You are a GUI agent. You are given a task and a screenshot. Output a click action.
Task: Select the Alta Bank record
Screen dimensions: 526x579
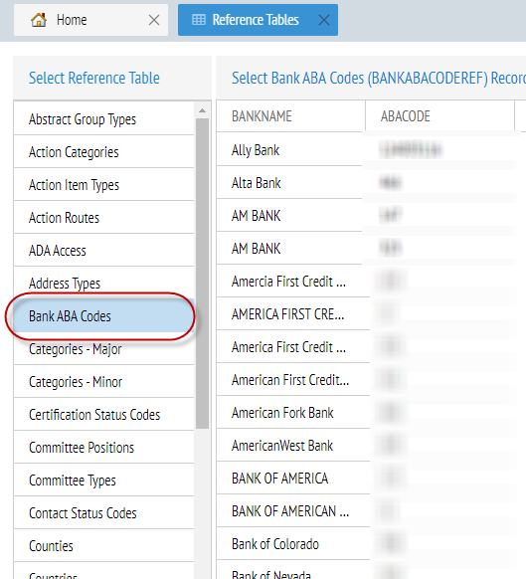[x=371, y=183]
